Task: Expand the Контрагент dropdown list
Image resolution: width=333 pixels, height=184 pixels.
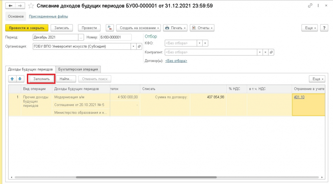Action: click(x=260, y=52)
